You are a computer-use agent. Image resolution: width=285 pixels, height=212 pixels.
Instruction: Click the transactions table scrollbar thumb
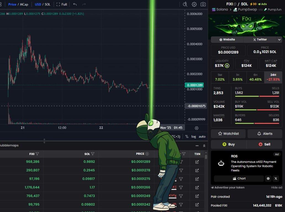click(x=206, y=157)
